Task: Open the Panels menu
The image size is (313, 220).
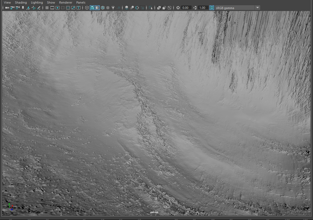Action: point(81,2)
